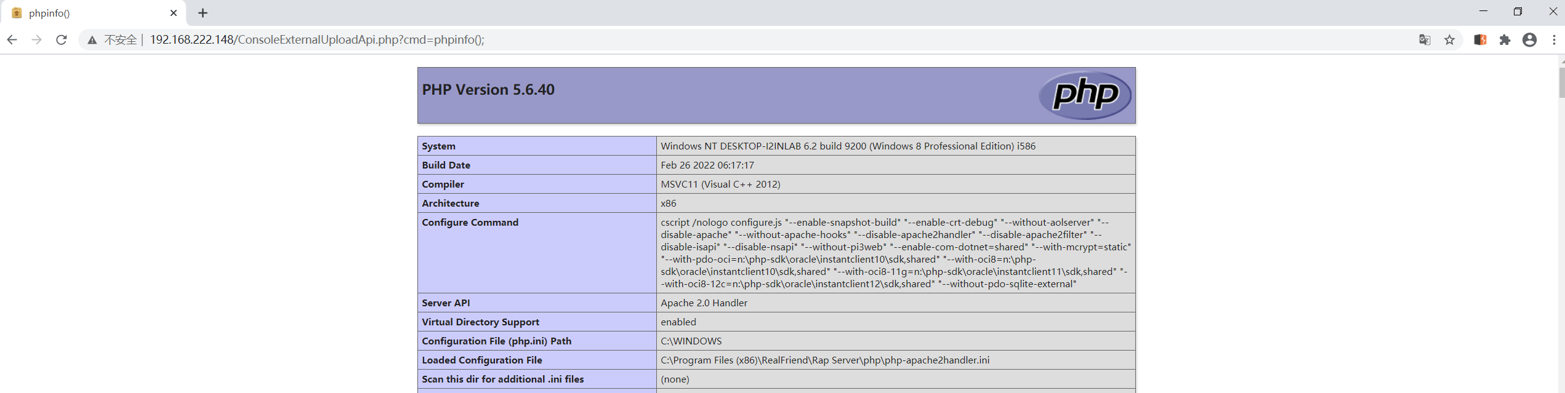Click the C:\WINDOWS value
Screen dimensions: 1565x393
click(691, 341)
